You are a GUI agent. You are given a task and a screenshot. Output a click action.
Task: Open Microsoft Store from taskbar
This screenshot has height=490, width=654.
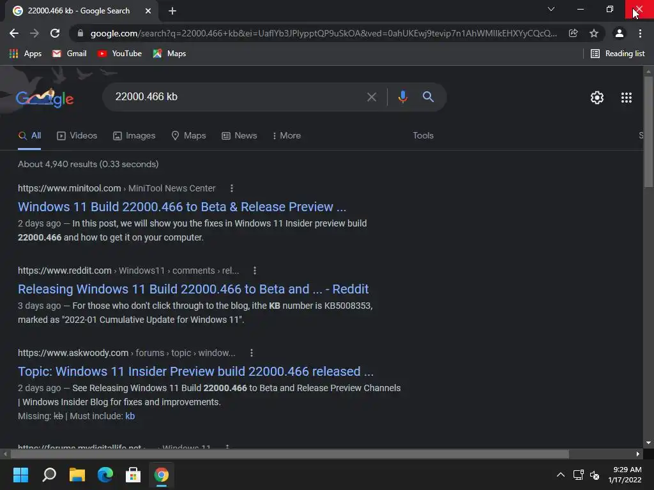click(x=133, y=475)
